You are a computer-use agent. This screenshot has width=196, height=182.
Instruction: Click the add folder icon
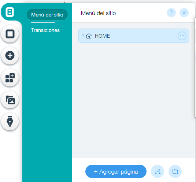pos(175,171)
